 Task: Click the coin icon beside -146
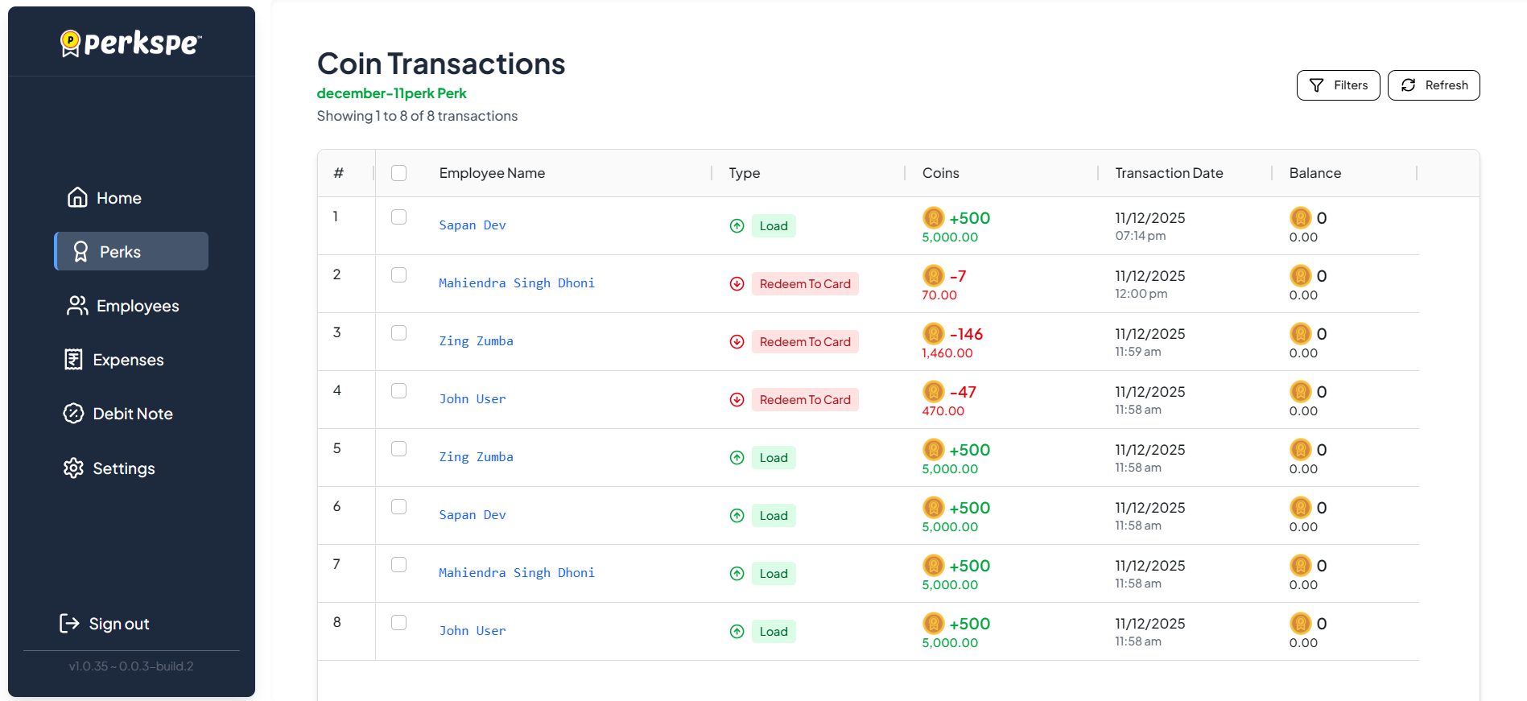(x=933, y=333)
